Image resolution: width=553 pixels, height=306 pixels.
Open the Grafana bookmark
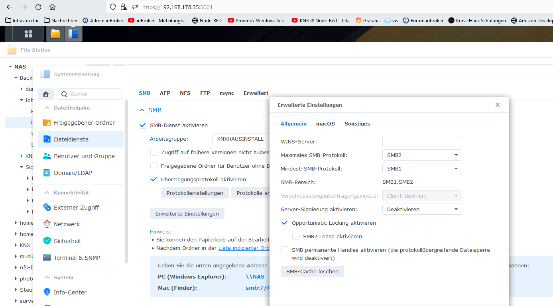tap(368, 20)
